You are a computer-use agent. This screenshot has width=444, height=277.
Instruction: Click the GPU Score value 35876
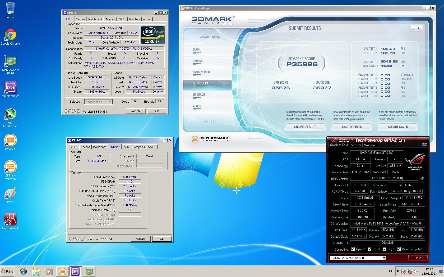281,88
